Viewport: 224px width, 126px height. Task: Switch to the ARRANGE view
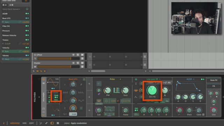pos(15,123)
